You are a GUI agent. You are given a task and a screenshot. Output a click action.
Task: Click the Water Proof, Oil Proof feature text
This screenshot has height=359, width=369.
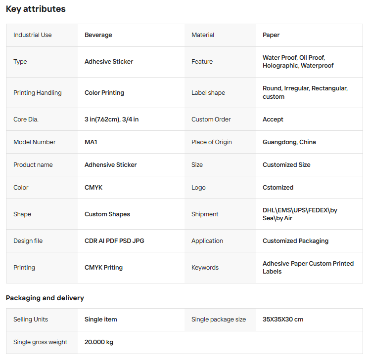[x=294, y=58]
